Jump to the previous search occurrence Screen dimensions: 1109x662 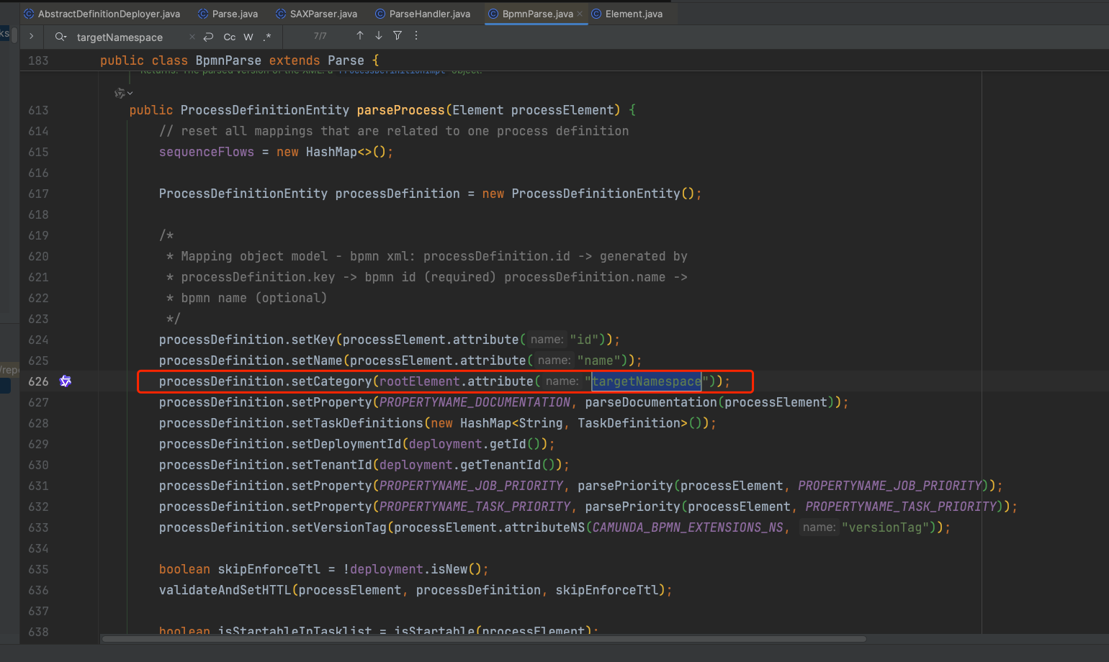pos(360,36)
